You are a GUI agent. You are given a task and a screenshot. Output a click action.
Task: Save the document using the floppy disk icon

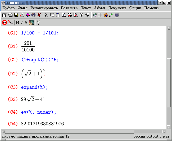coord(16,15)
